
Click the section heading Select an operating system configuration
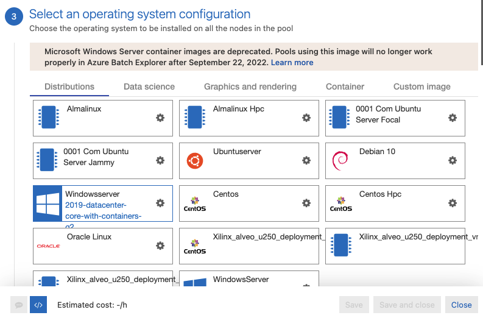click(x=139, y=14)
